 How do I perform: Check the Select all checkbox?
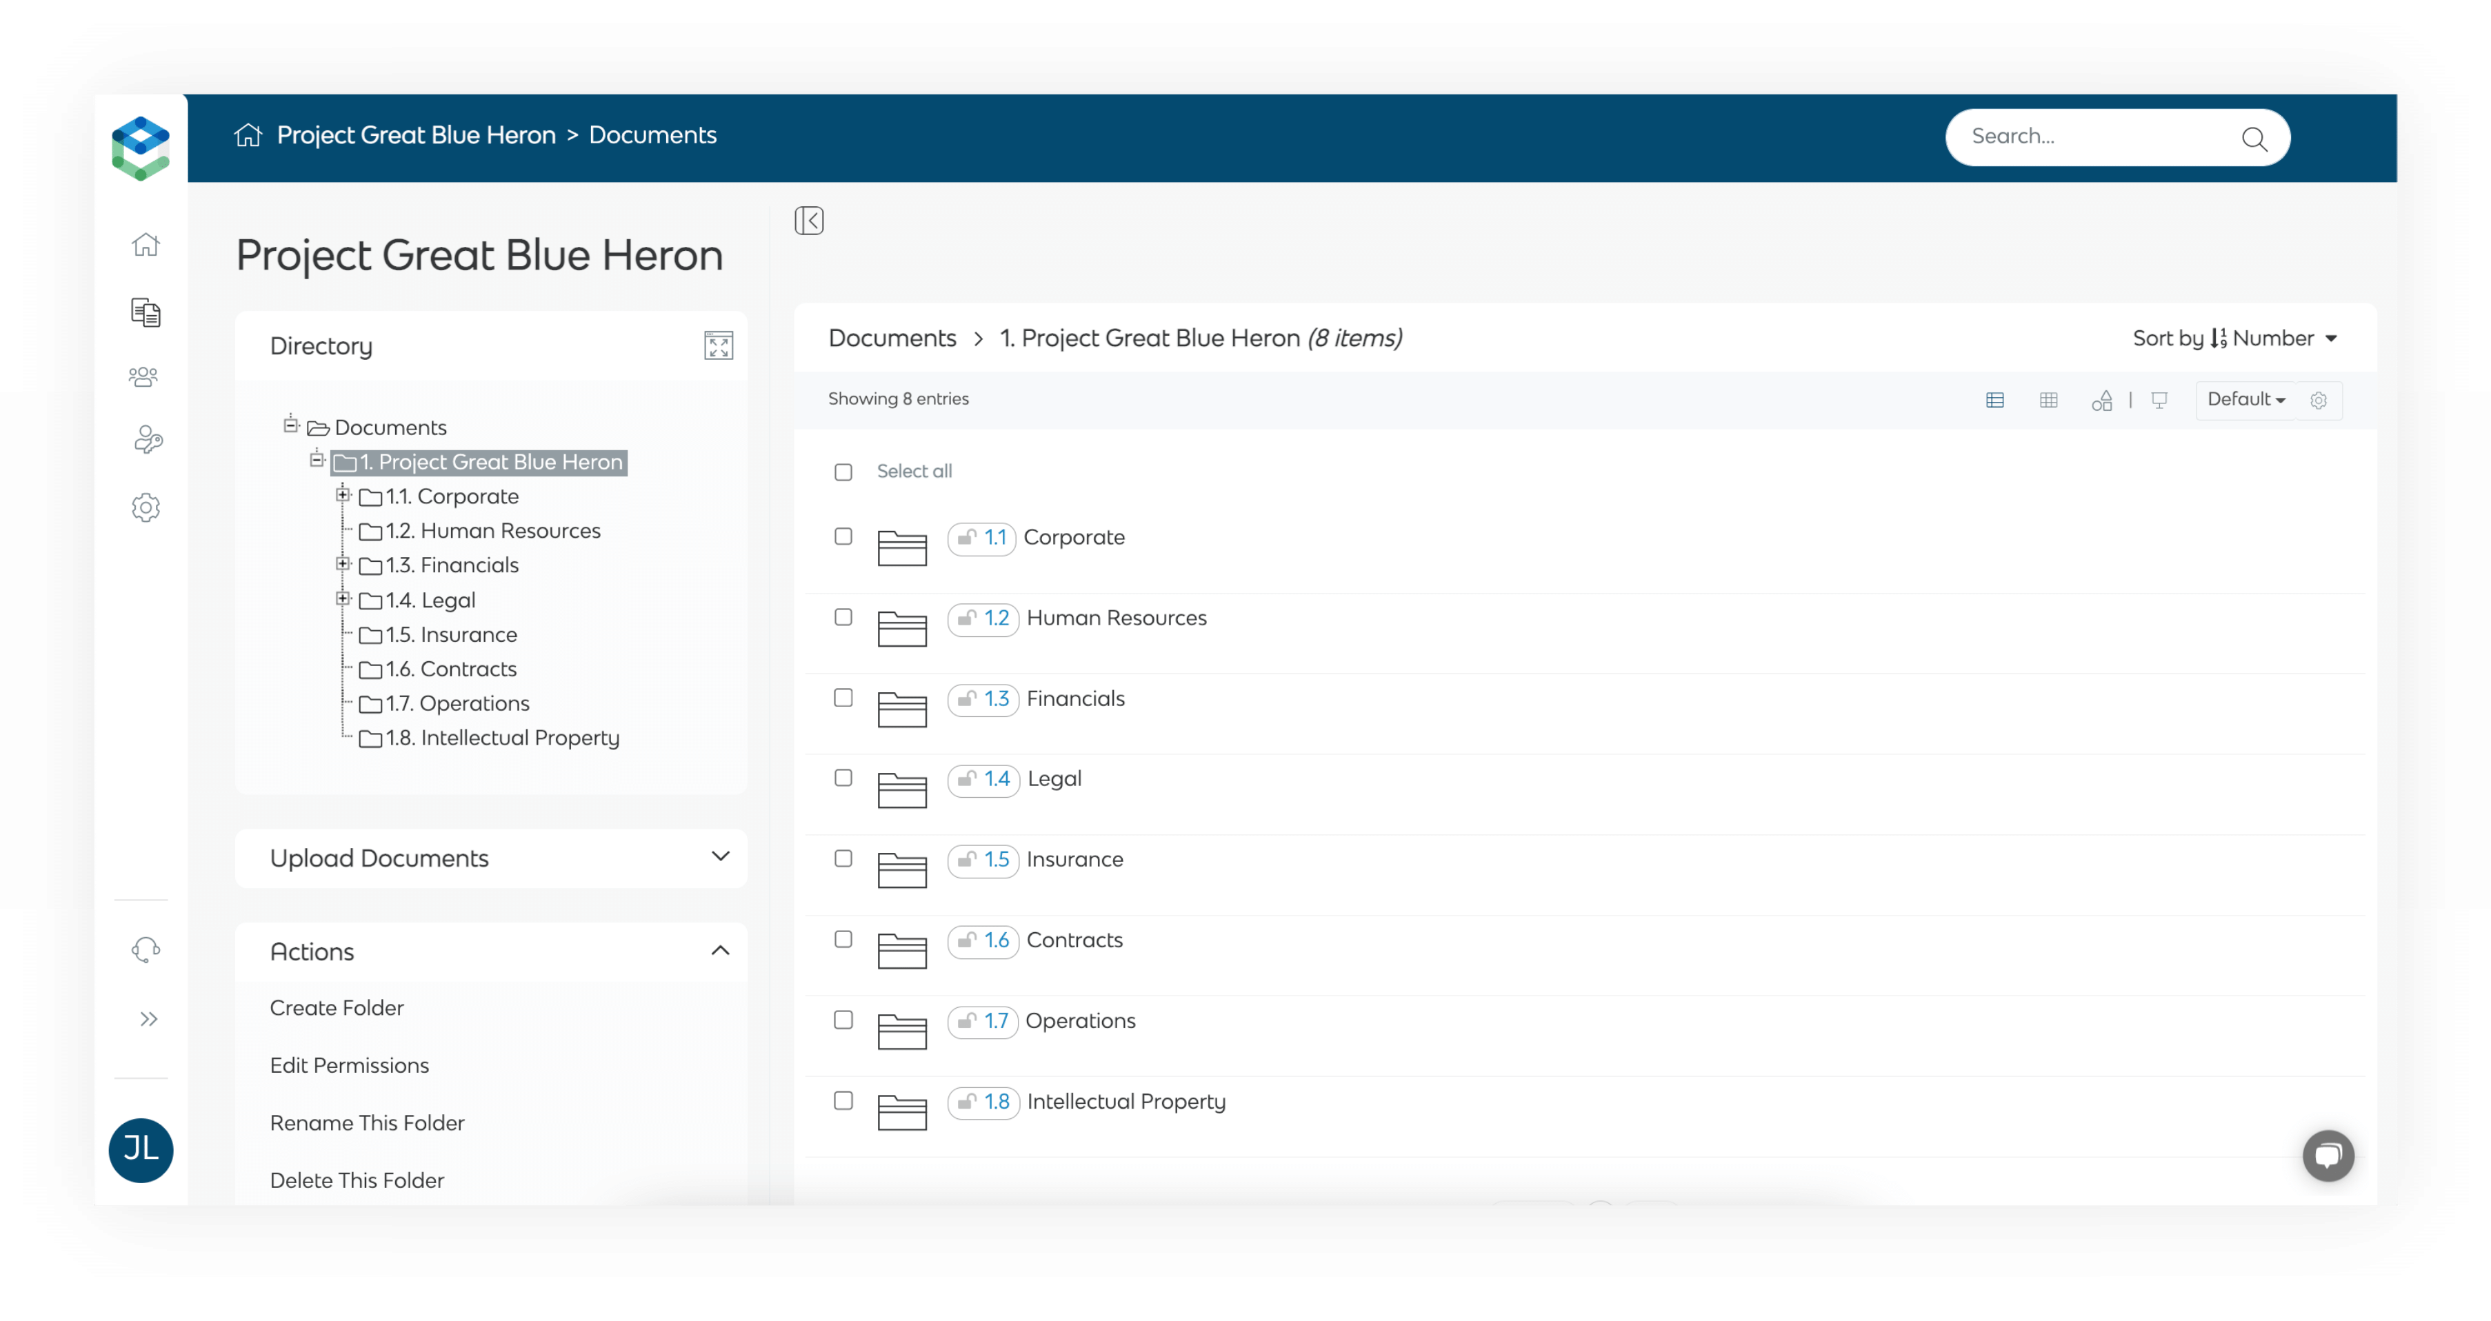click(843, 471)
